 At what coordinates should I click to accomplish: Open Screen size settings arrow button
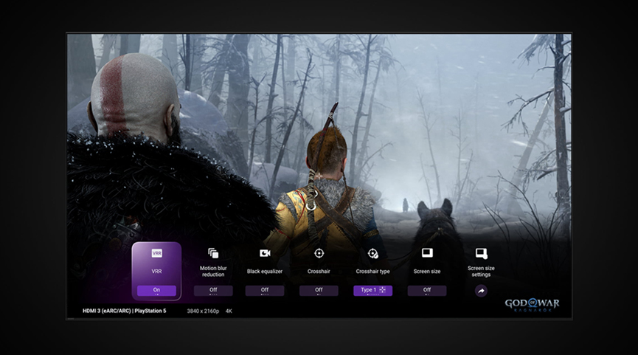(481, 291)
